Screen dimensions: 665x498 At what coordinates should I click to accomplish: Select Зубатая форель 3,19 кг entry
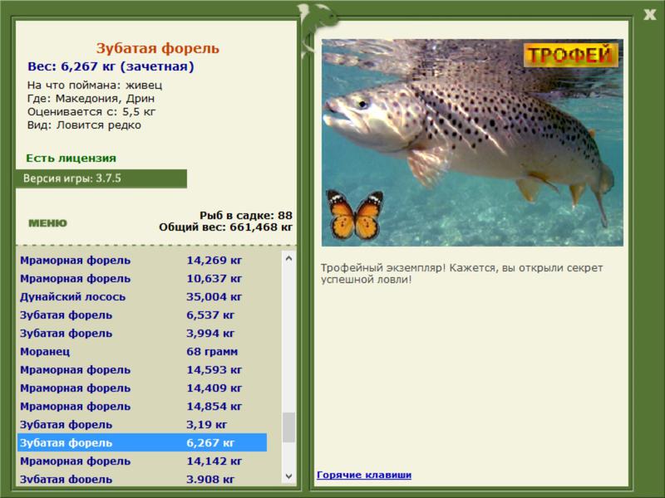tap(142, 424)
